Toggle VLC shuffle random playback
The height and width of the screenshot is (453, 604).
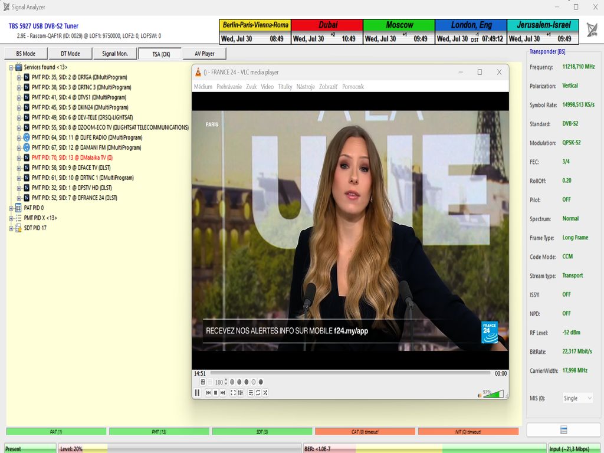[265, 393]
